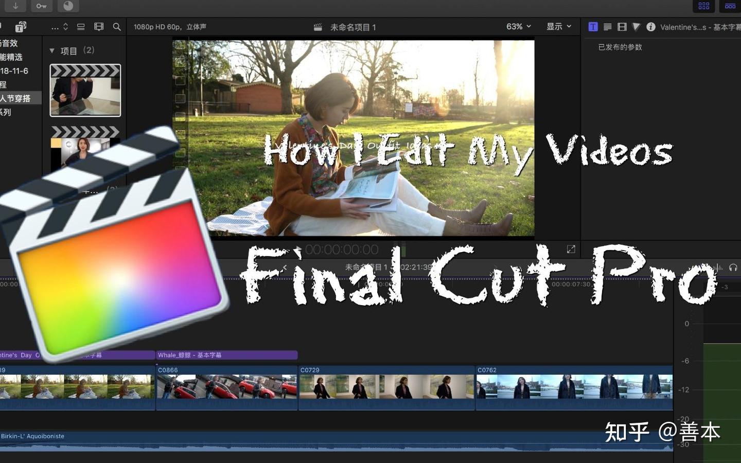This screenshot has height=463, width=741.
Task: Open the 63% zoom dropdown
Action: (519, 26)
